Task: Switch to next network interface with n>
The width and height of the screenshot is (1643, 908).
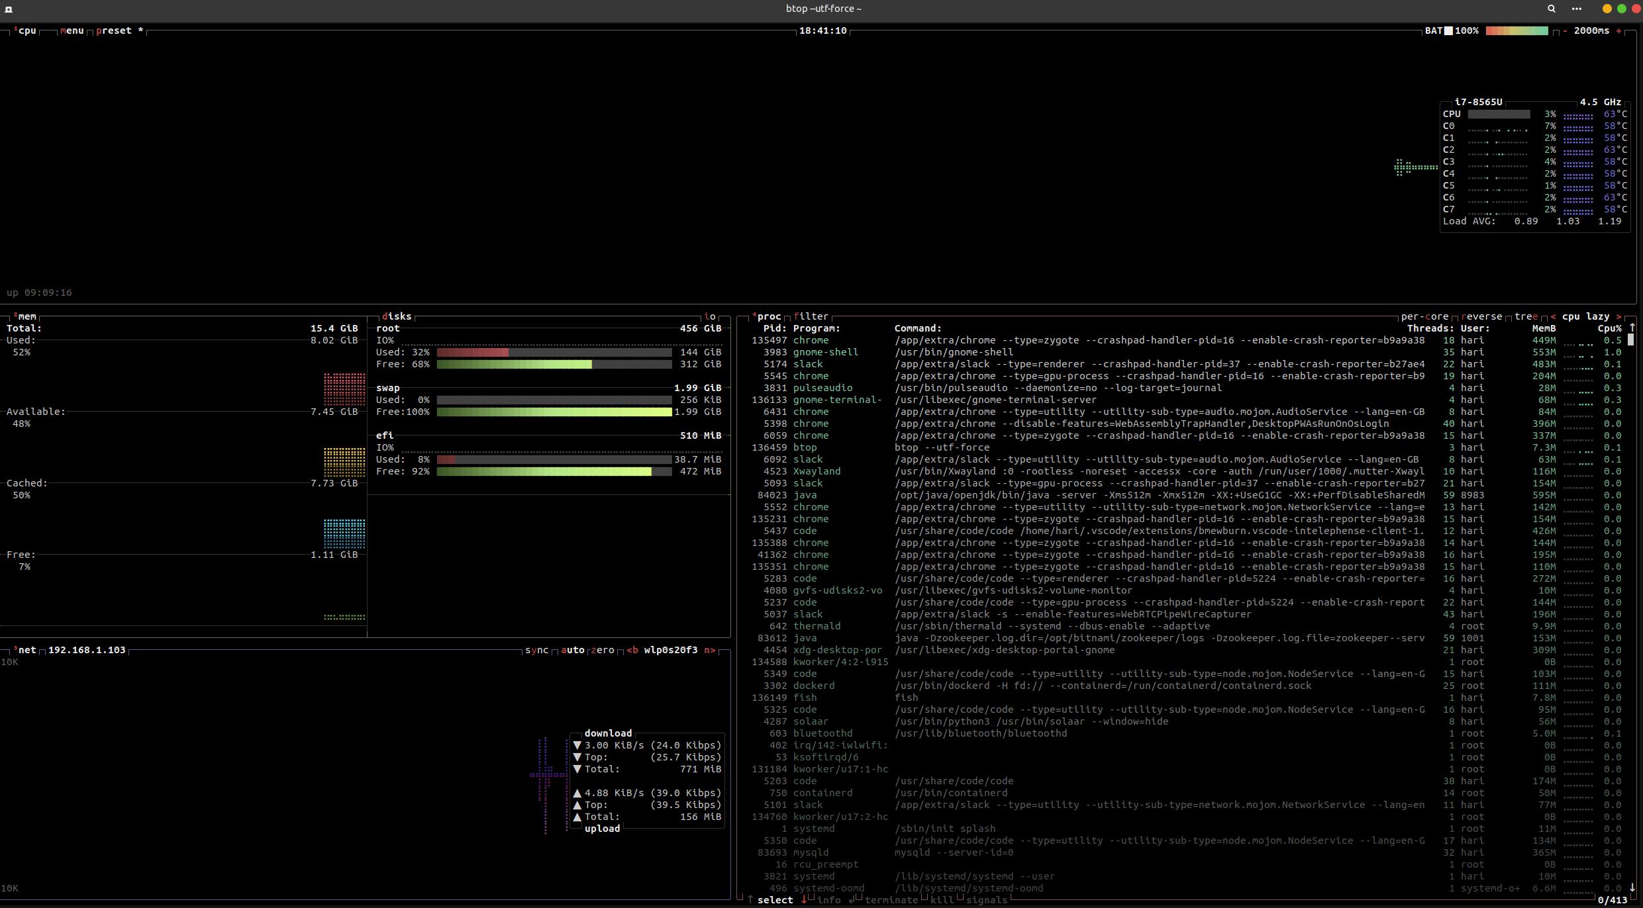Action: point(709,650)
